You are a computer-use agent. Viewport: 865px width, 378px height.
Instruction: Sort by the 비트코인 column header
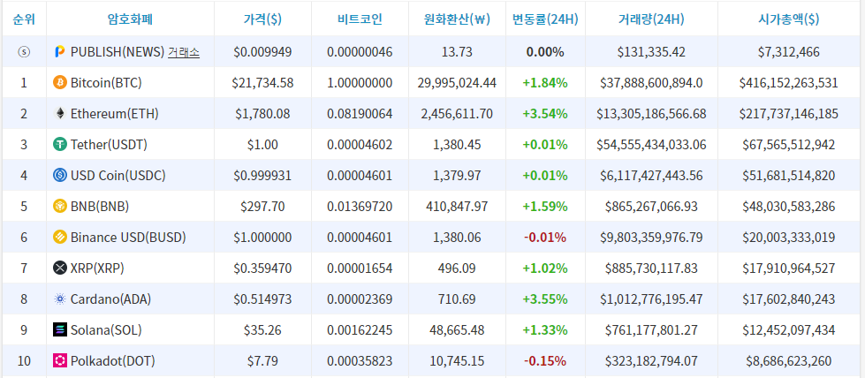pos(360,19)
